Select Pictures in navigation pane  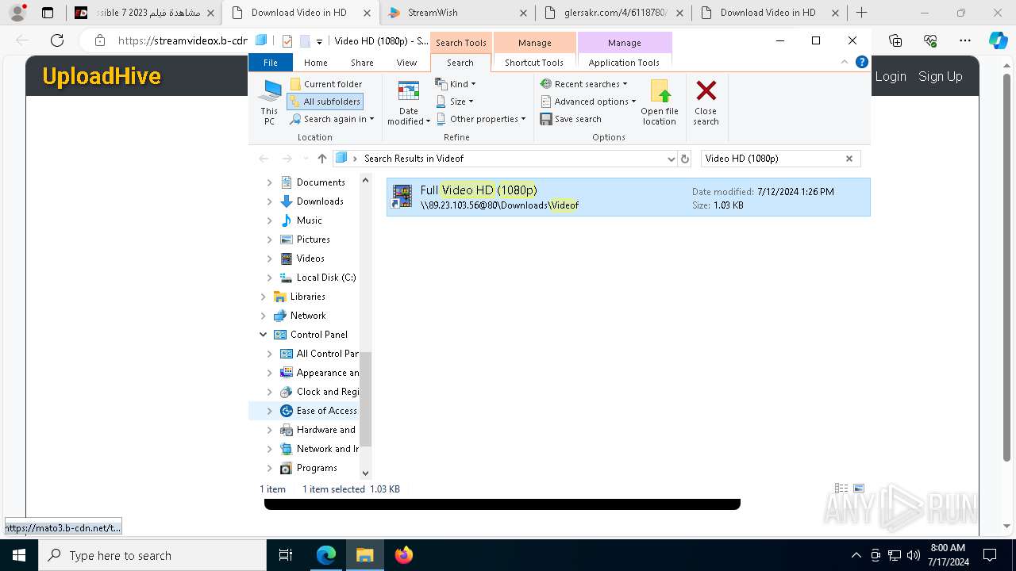(x=313, y=240)
